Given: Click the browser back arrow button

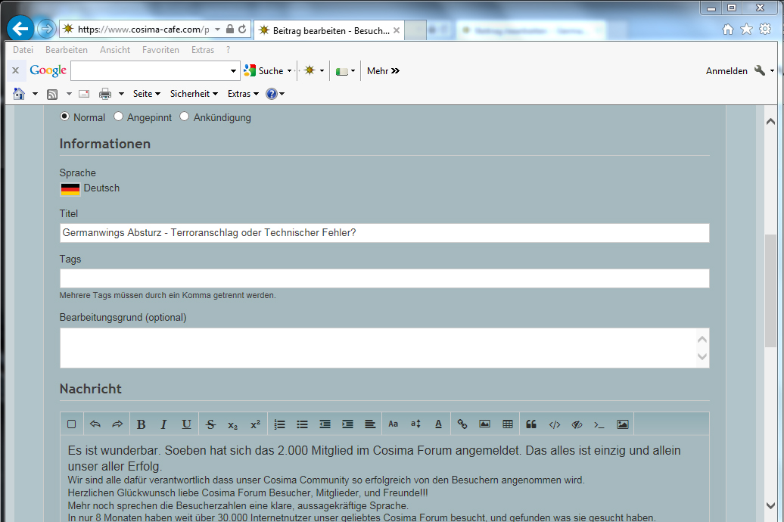Looking at the screenshot, I should [x=20, y=30].
